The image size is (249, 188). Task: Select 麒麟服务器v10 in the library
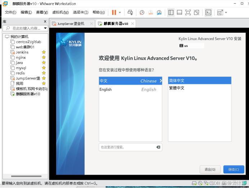pyautogui.click(x=28, y=94)
